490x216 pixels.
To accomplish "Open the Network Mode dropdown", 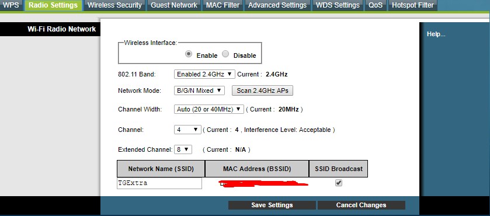I will click(x=199, y=90).
